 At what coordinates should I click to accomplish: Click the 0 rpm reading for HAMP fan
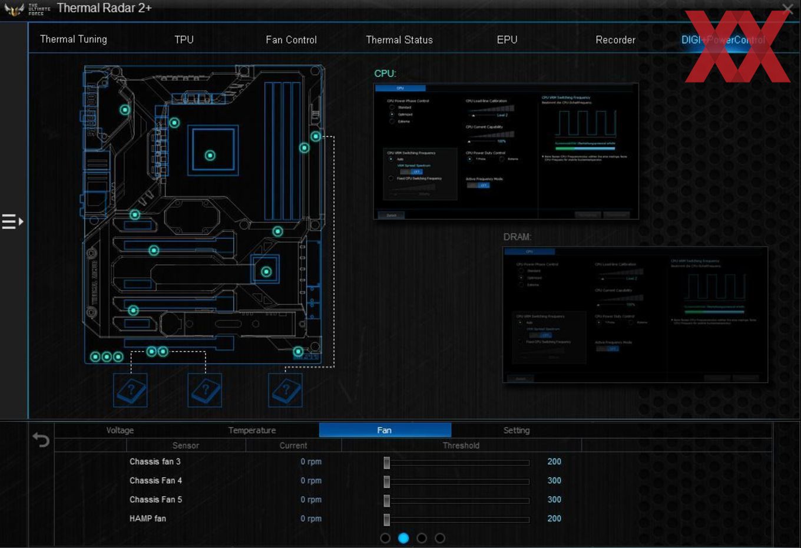pos(311,519)
